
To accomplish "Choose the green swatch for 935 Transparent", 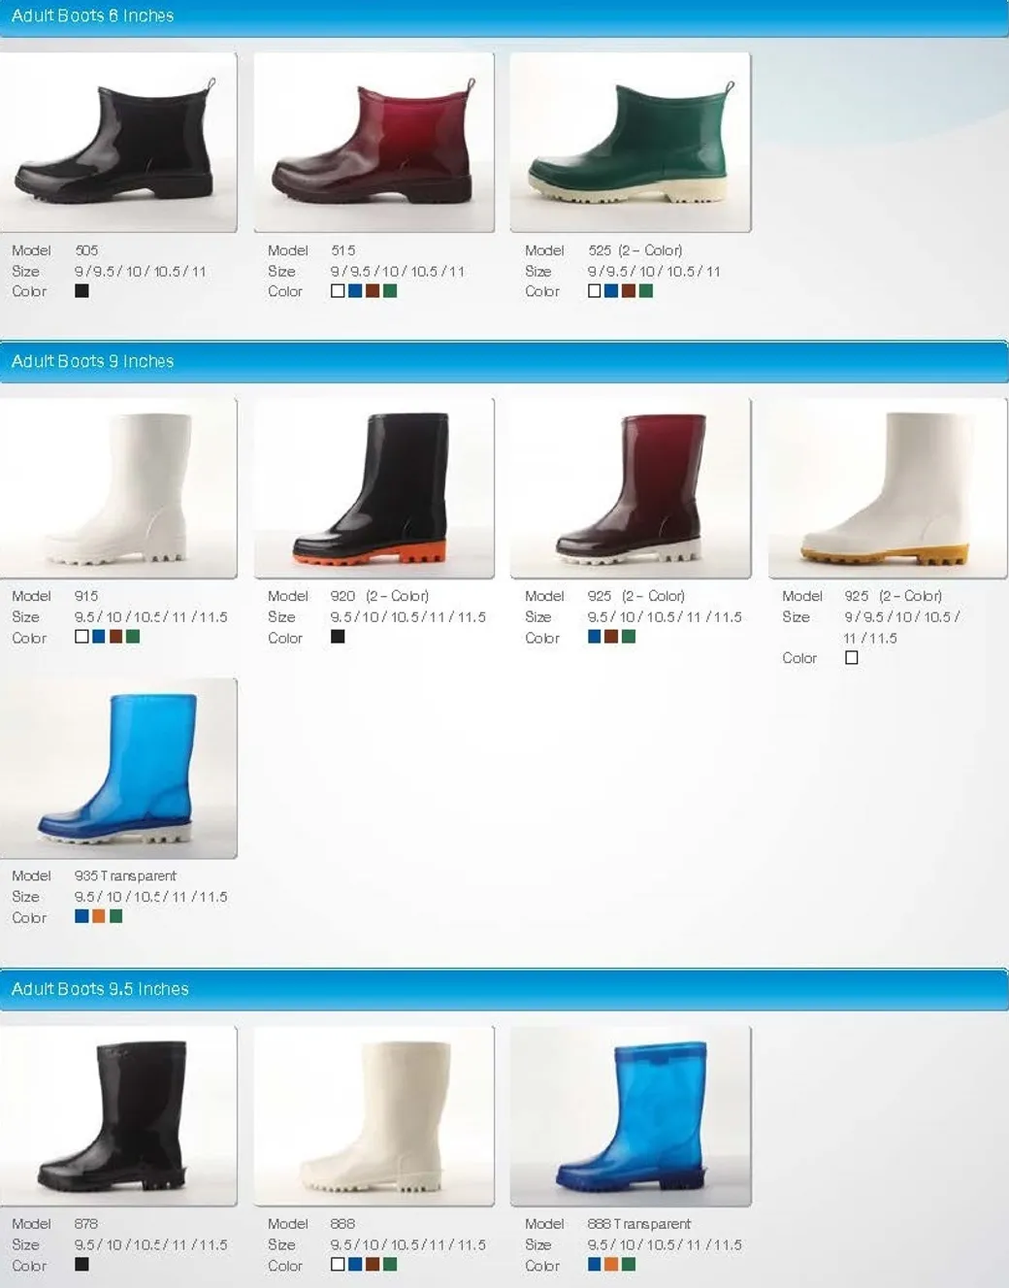I will point(115,915).
